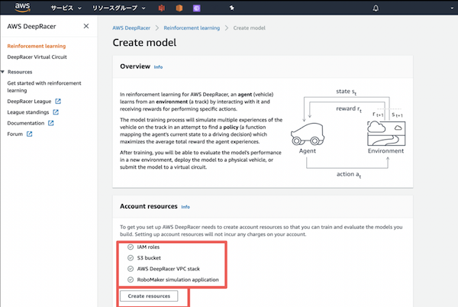Open the リソースグループ menu

[x=118, y=8]
